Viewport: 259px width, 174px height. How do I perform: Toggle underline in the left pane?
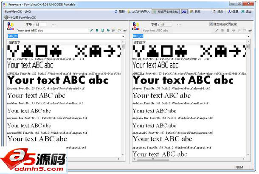[103, 30]
